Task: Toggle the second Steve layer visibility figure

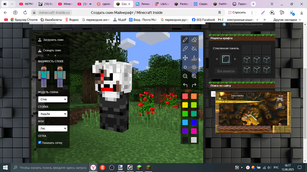Action: point(60,76)
